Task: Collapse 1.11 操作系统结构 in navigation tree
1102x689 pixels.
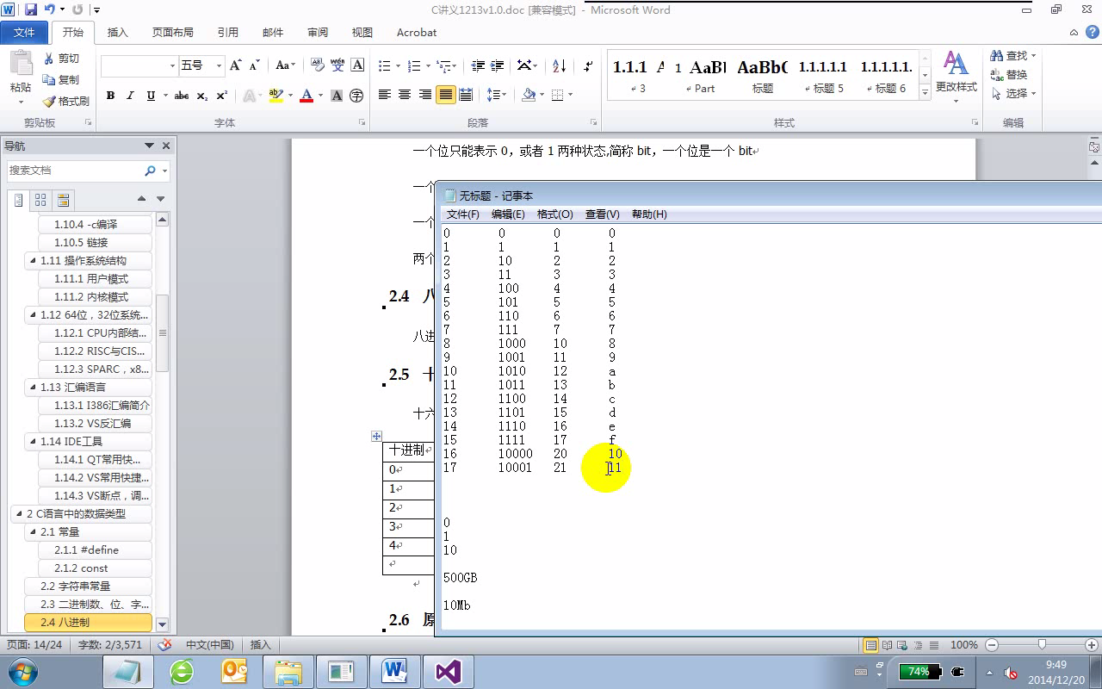Action: pos(33,261)
